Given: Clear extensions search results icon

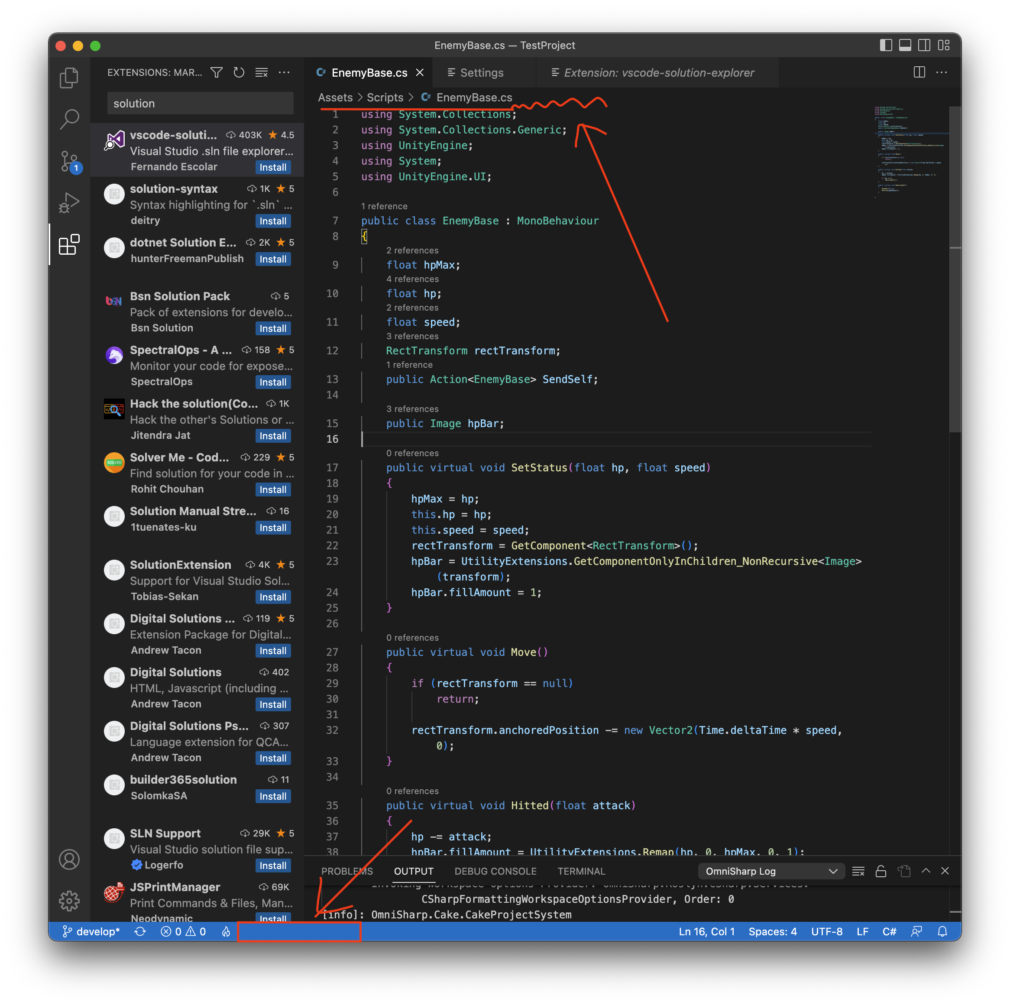Looking at the screenshot, I should click(262, 73).
